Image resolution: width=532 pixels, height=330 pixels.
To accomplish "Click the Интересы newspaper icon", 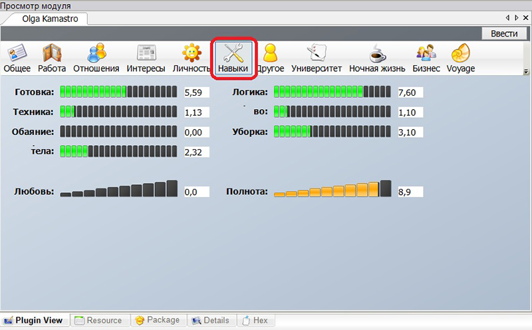I will point(146,53).
